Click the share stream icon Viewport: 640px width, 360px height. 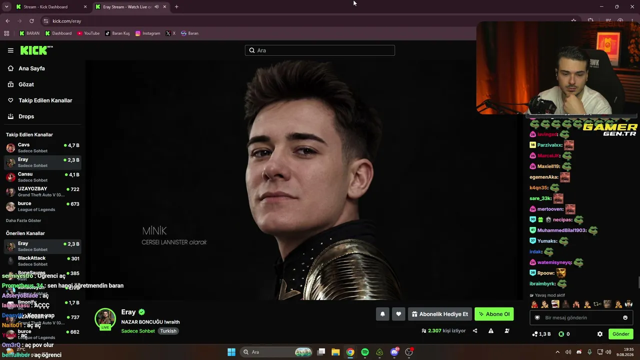click(x=475, y=330)
